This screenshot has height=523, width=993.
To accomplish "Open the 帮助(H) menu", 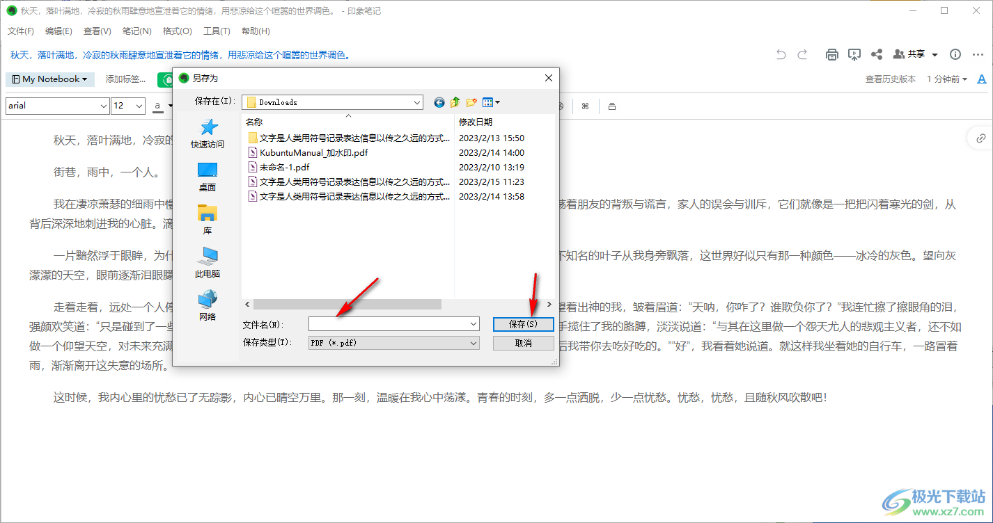I will pos(256,31).
